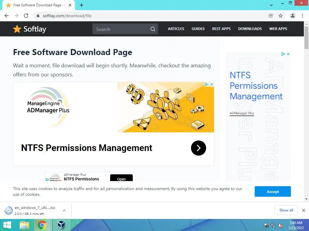Open VirtualBox from the taskbar
309x231 pixels.
pyautogui.click(x=61, y=225)
